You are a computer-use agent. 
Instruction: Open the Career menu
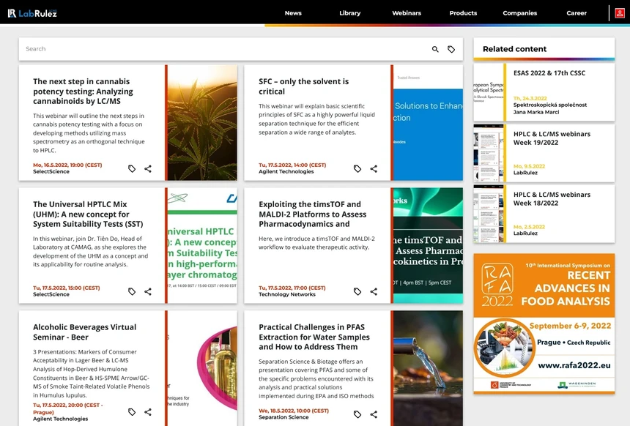point(577,13)
